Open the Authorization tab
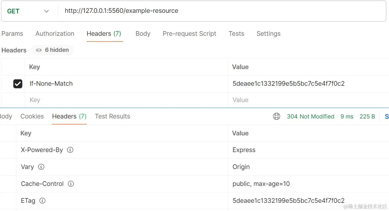This screenshot has width=389, height=211. [55, 34]
